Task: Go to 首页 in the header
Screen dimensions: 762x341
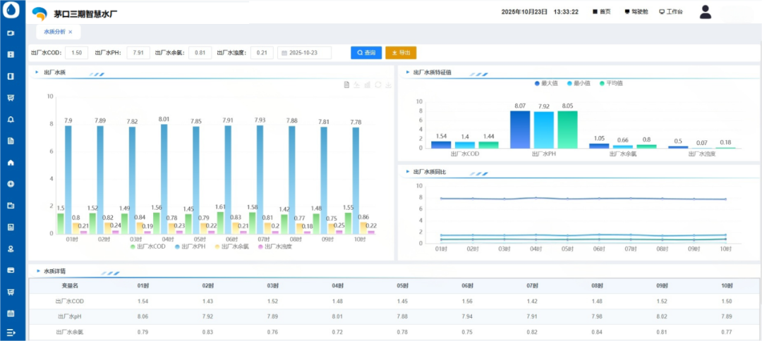Action: pos(602,12)
